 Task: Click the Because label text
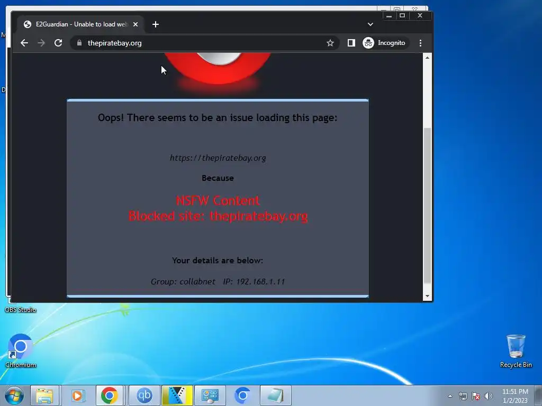coord(218,178)
